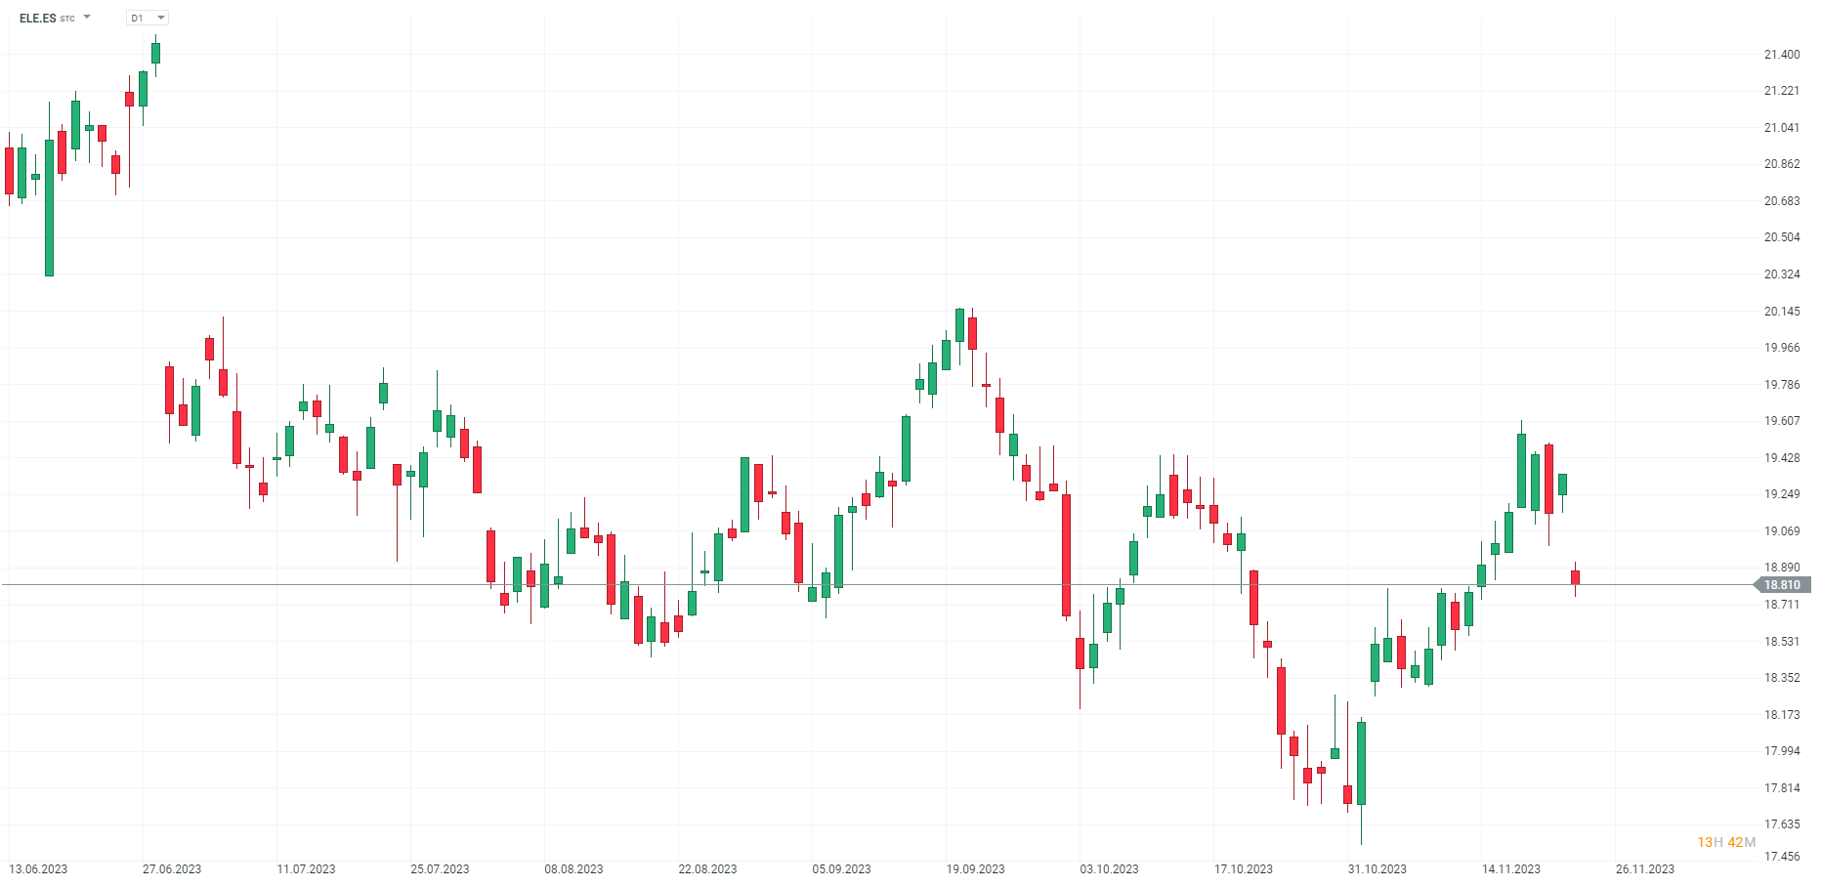The height and width of the screenshot is (886, 1823).
Task: Select the 17.10.2023 date label
Action: (x=1244, y=869)
